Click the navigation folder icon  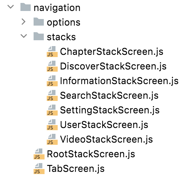(26, 7)
